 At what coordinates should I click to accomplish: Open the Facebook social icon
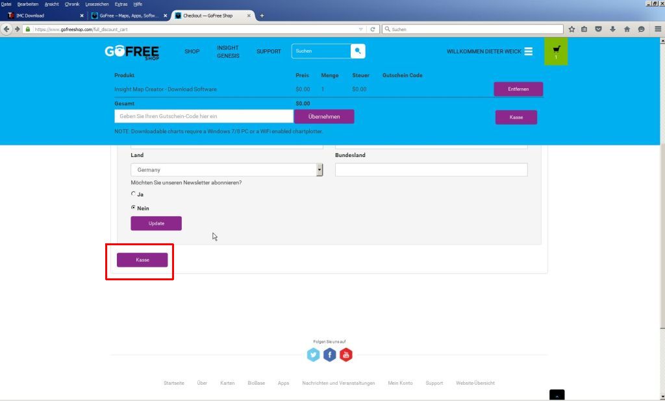[x=330, y=355]
